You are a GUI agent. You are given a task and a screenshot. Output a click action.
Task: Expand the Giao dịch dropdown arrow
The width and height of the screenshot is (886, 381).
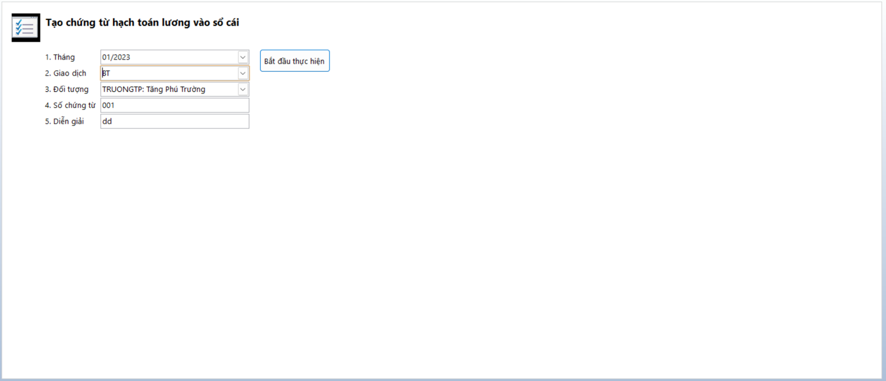[243, 73]
